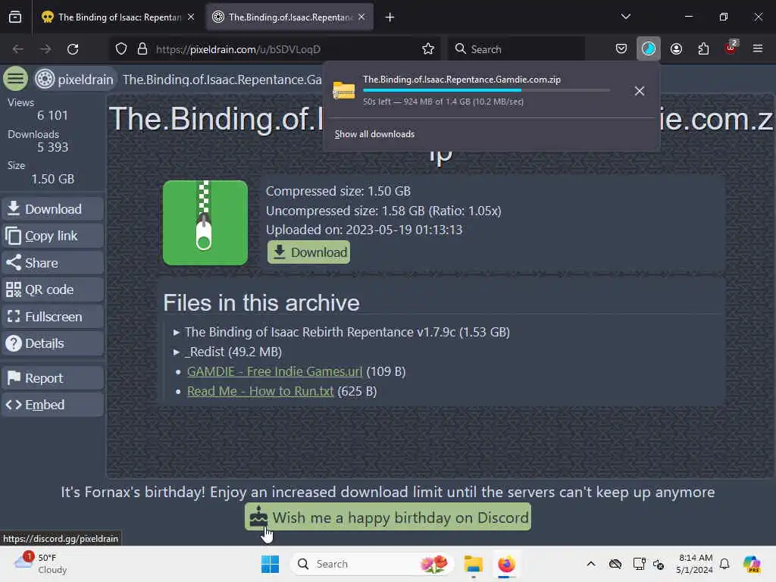This screenshot has height=582, width=776.
Task: Open the pixeldrain hamburger menu
Action: point(15,79)
